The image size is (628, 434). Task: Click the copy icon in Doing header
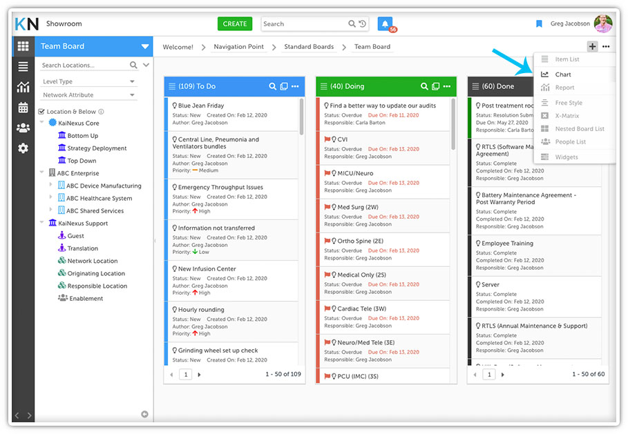click(435, 86)
